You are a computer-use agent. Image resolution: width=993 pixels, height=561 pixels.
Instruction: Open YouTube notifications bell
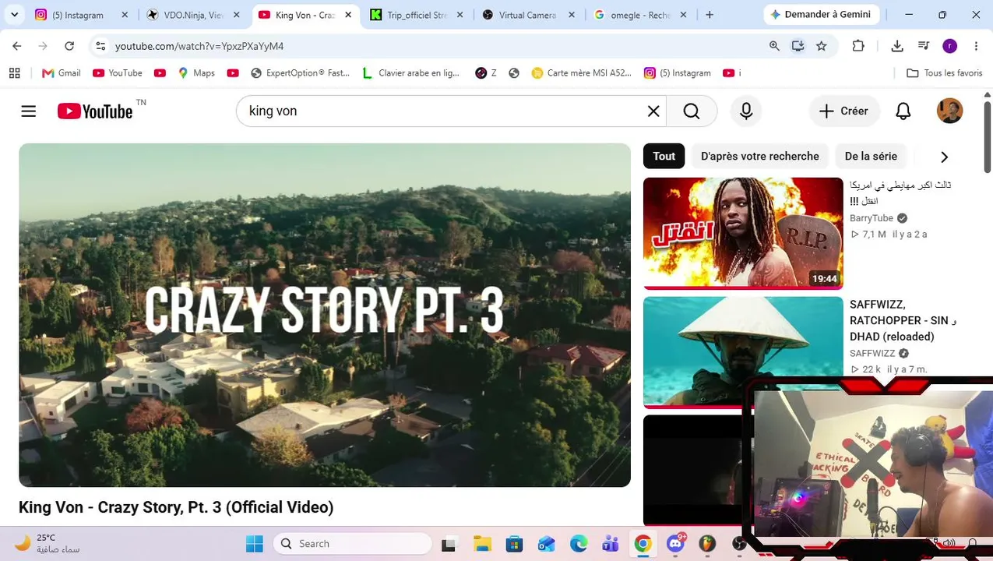pos(903,111)
